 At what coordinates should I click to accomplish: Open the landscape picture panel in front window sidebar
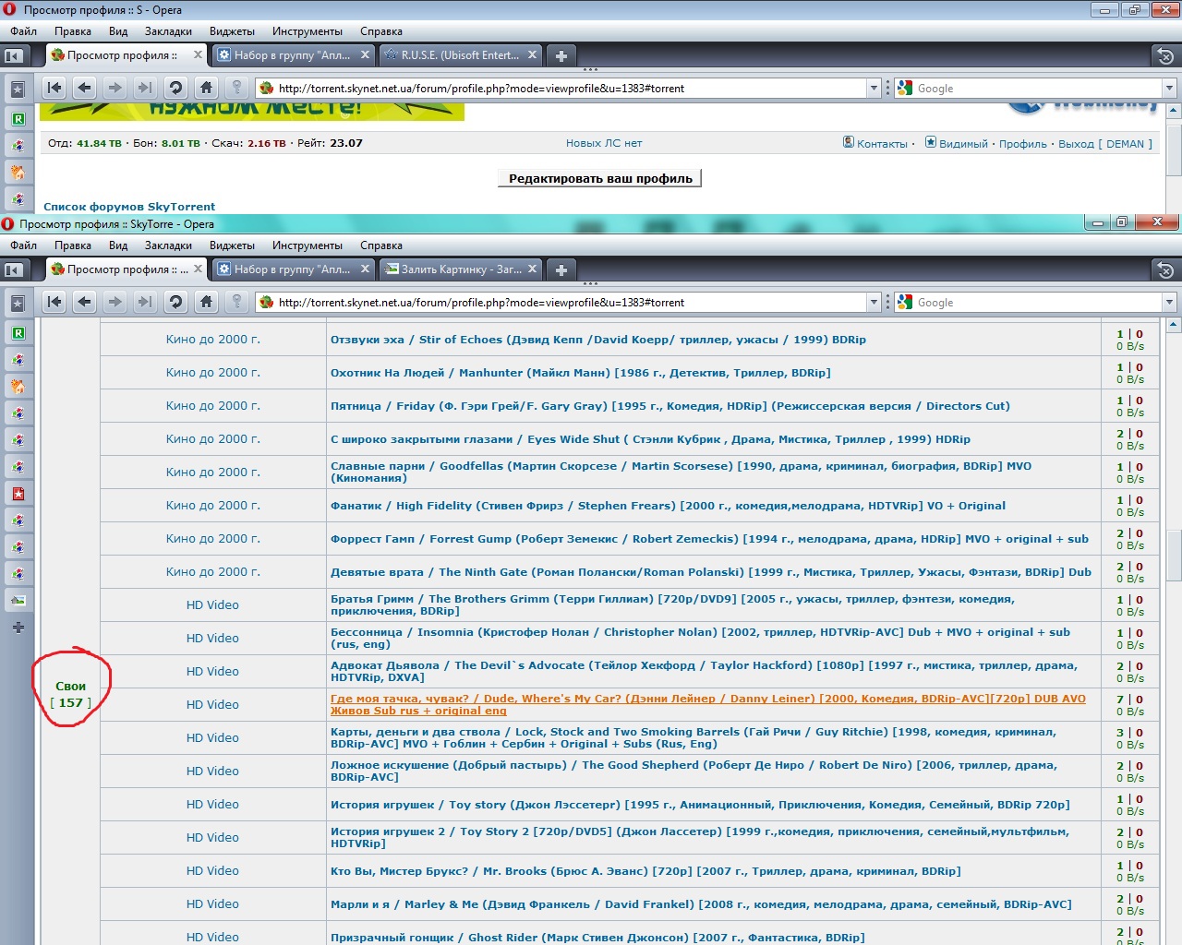click(18, 600)
